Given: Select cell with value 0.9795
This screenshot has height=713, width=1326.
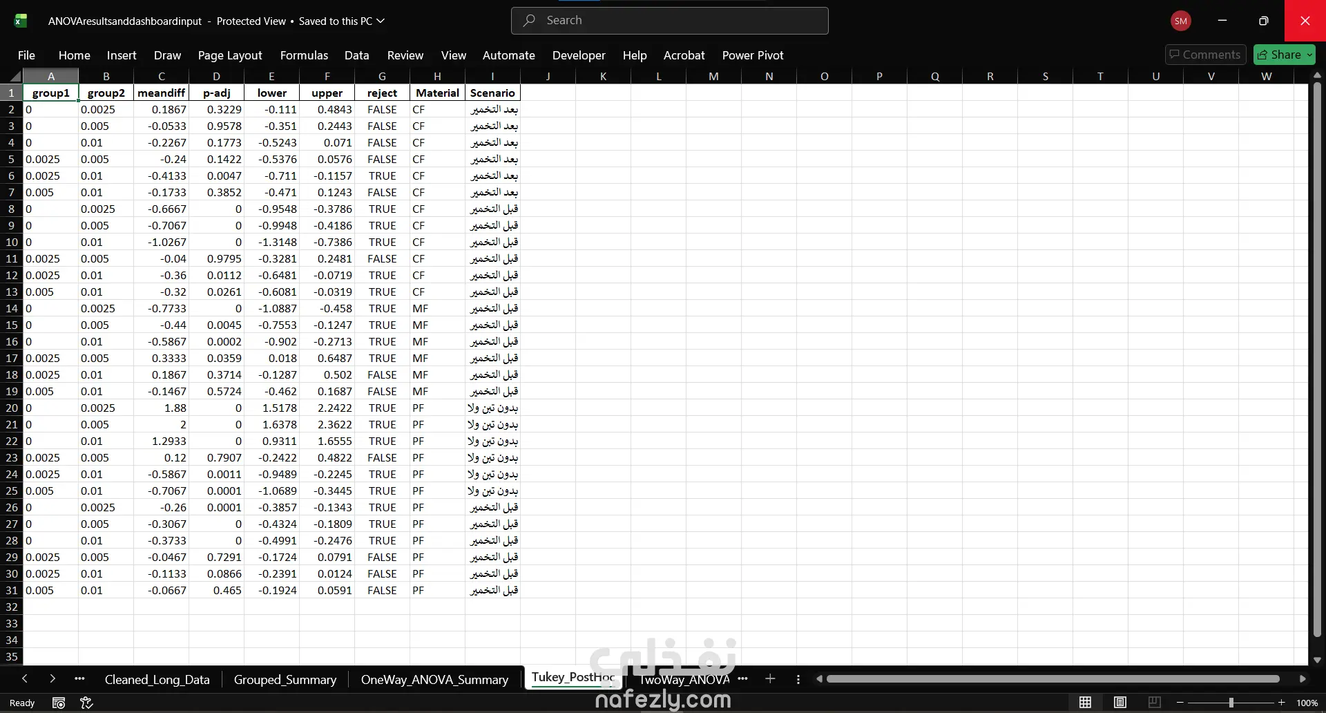Looking at the screenshot, I should pyautogui.click(x=217, y=258).
